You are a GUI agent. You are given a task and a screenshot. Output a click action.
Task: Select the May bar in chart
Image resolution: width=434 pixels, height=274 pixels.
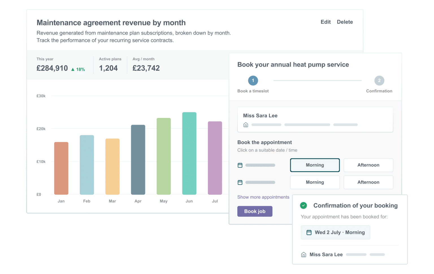click(x=164, y=156)
